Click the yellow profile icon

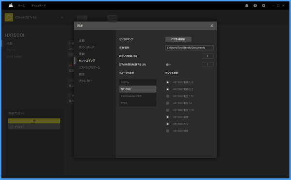[9, 17]
